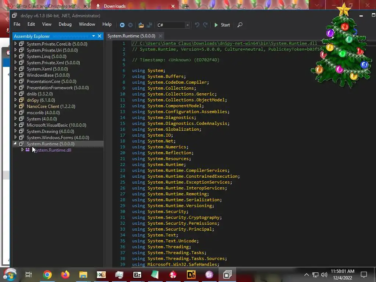Screen dimensions: 376x282
Task: Switch to the Downloads browser tab
Action: [134, 6]
